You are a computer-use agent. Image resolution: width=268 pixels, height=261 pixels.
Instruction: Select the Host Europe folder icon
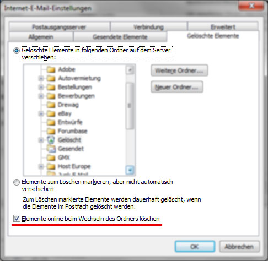51,166
